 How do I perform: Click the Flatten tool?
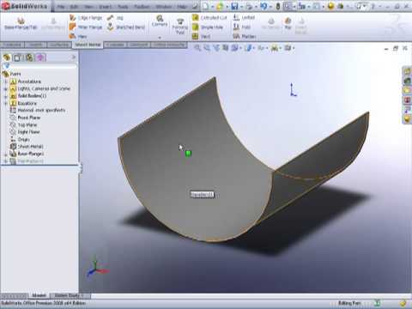point(244,36)
